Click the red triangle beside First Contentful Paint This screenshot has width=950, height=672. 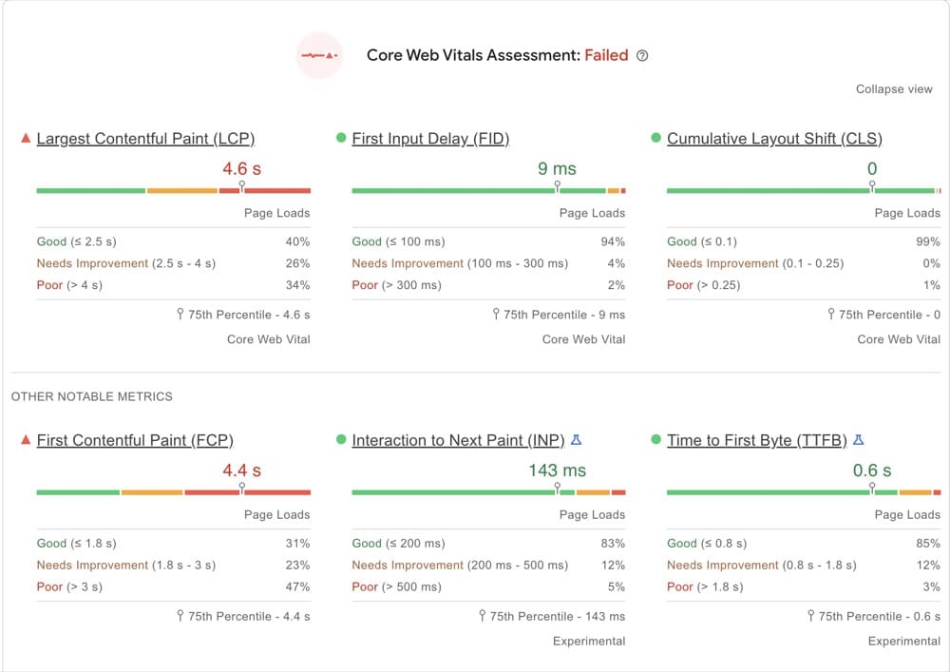[26, 440]
